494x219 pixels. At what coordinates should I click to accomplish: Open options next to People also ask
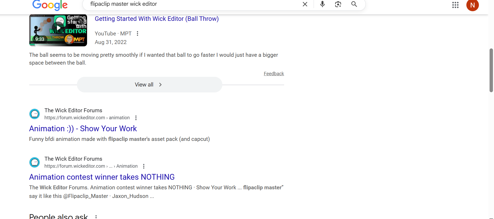96,217
